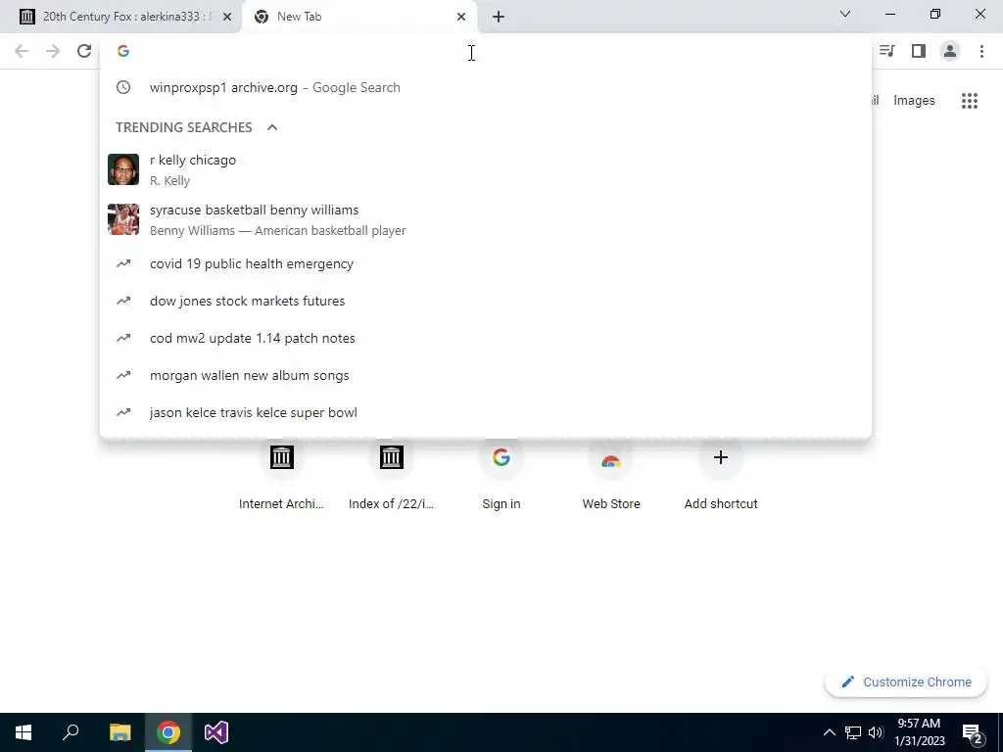Open the Images link

pos(914,101)
